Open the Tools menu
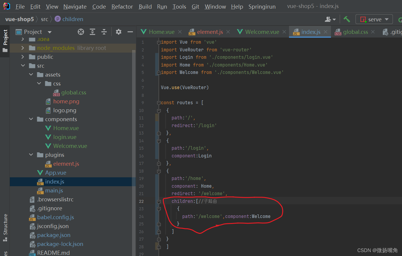The height and width of the screenshot is (256, 402). [179, 7]
